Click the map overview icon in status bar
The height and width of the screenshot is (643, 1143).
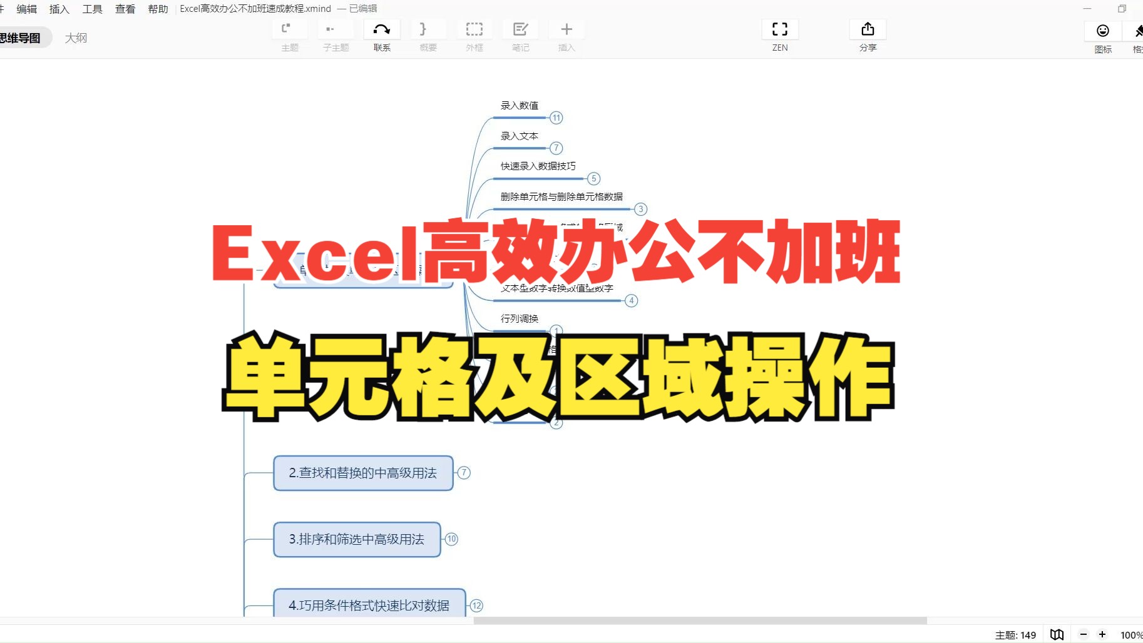pyautogui.click(x=1057, y=634)
